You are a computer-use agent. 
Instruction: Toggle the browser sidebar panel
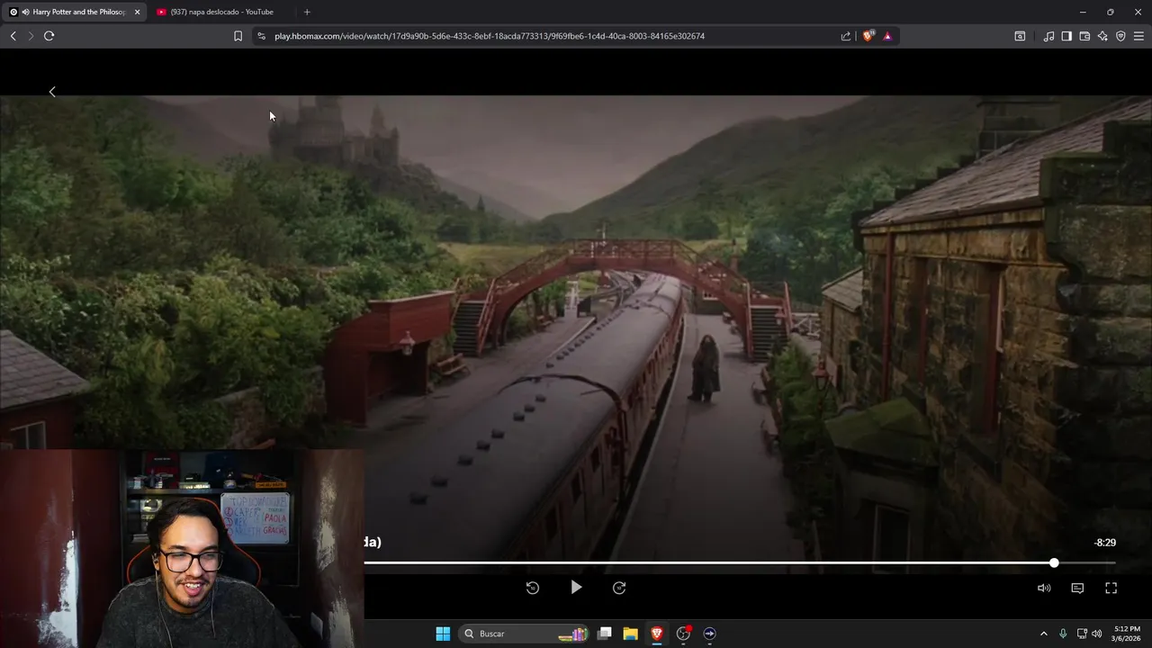1066,36
